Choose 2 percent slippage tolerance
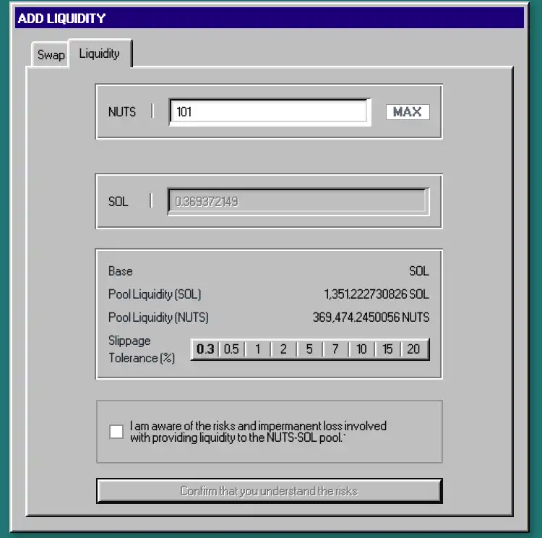 pos(283,349)
